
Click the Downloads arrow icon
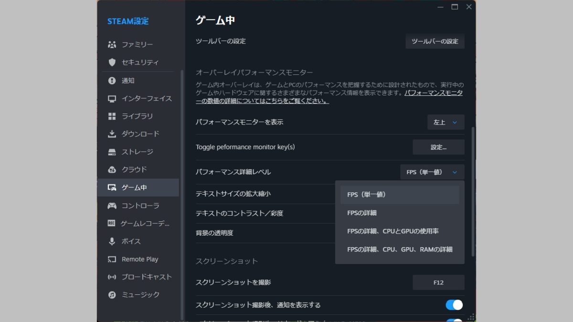(112, 134)
